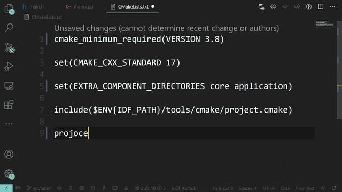Open remote window indicator in status bar
Image resolution: width=342 pixels, height=192 pixels.
6,188
